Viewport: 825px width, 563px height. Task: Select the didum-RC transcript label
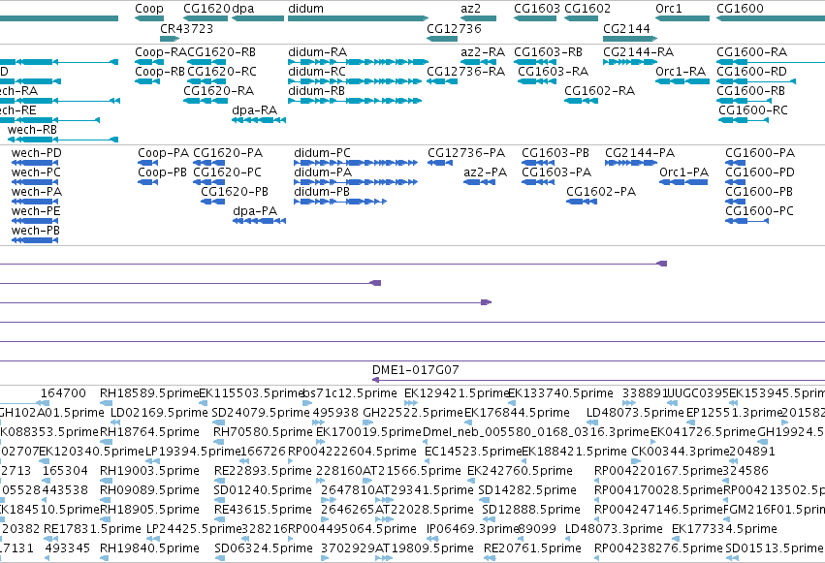pos(317,72)
